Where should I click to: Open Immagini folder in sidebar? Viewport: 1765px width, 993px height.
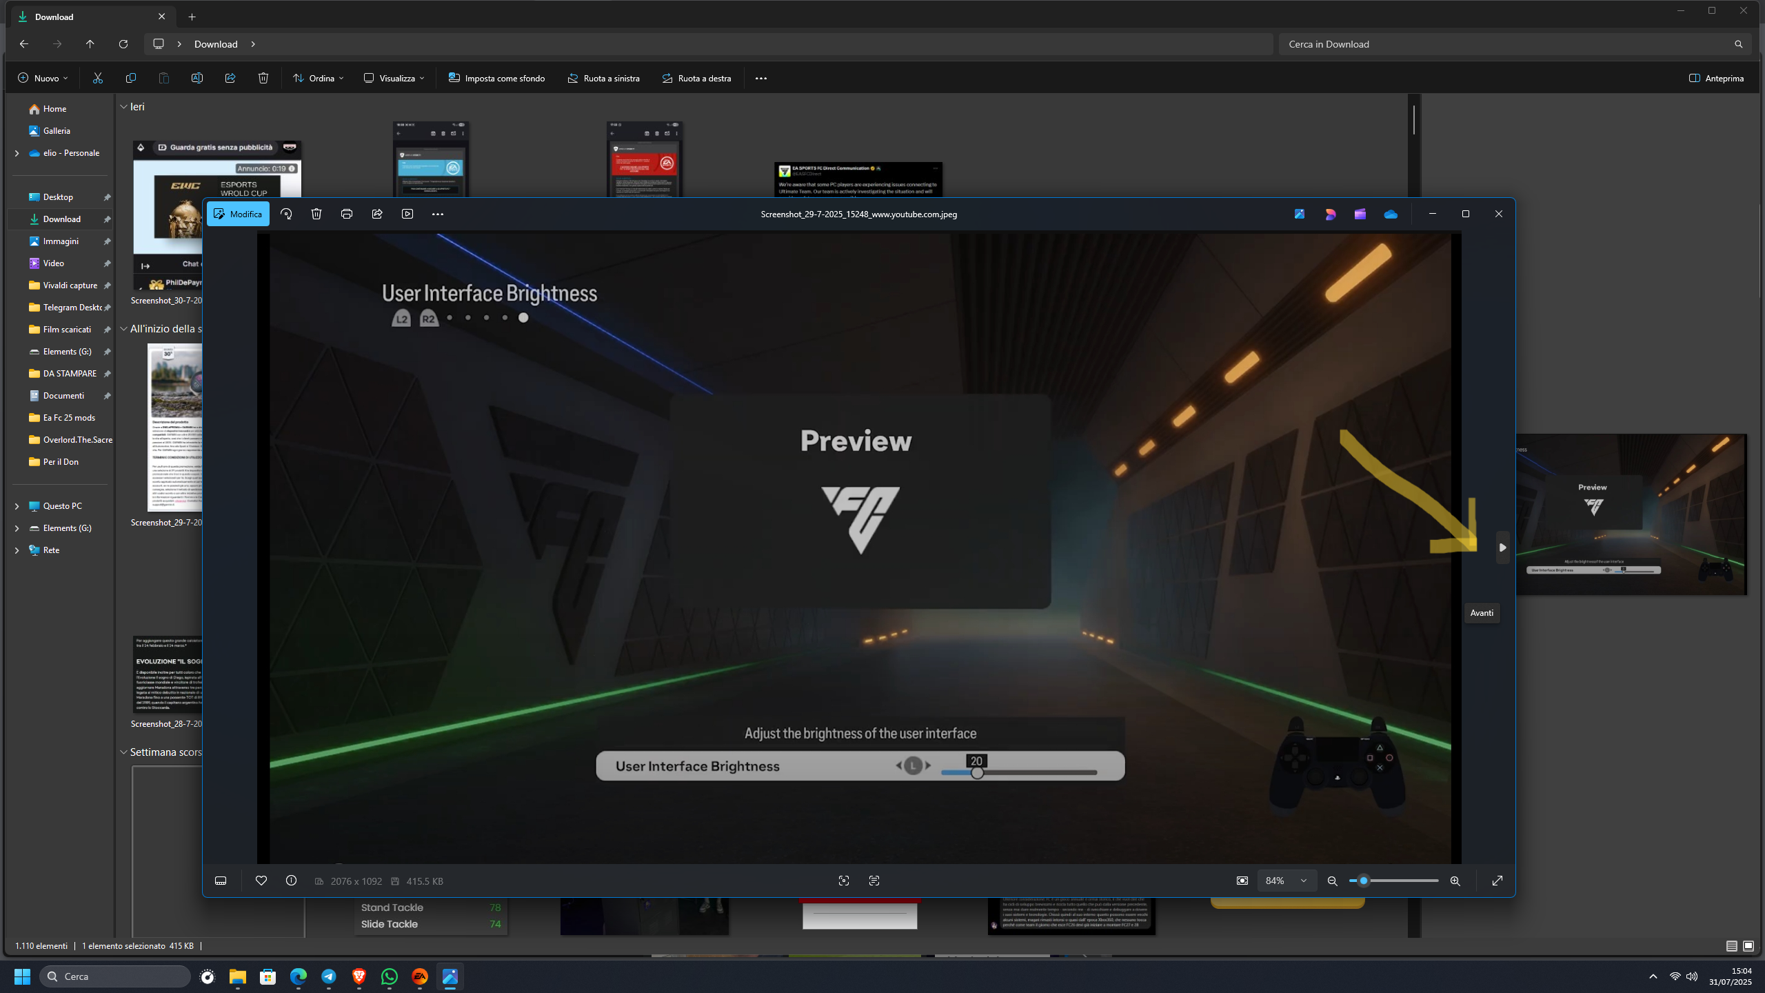[x=61, y=241]
